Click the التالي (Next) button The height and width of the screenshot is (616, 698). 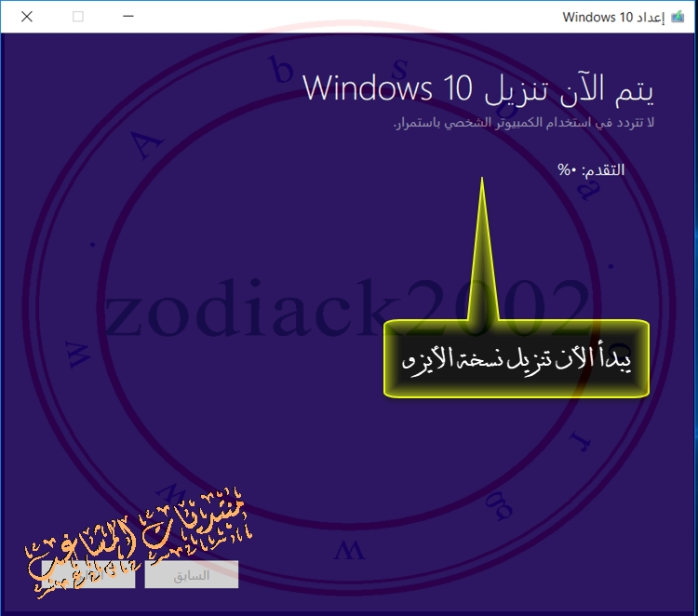tap(88, 575)
